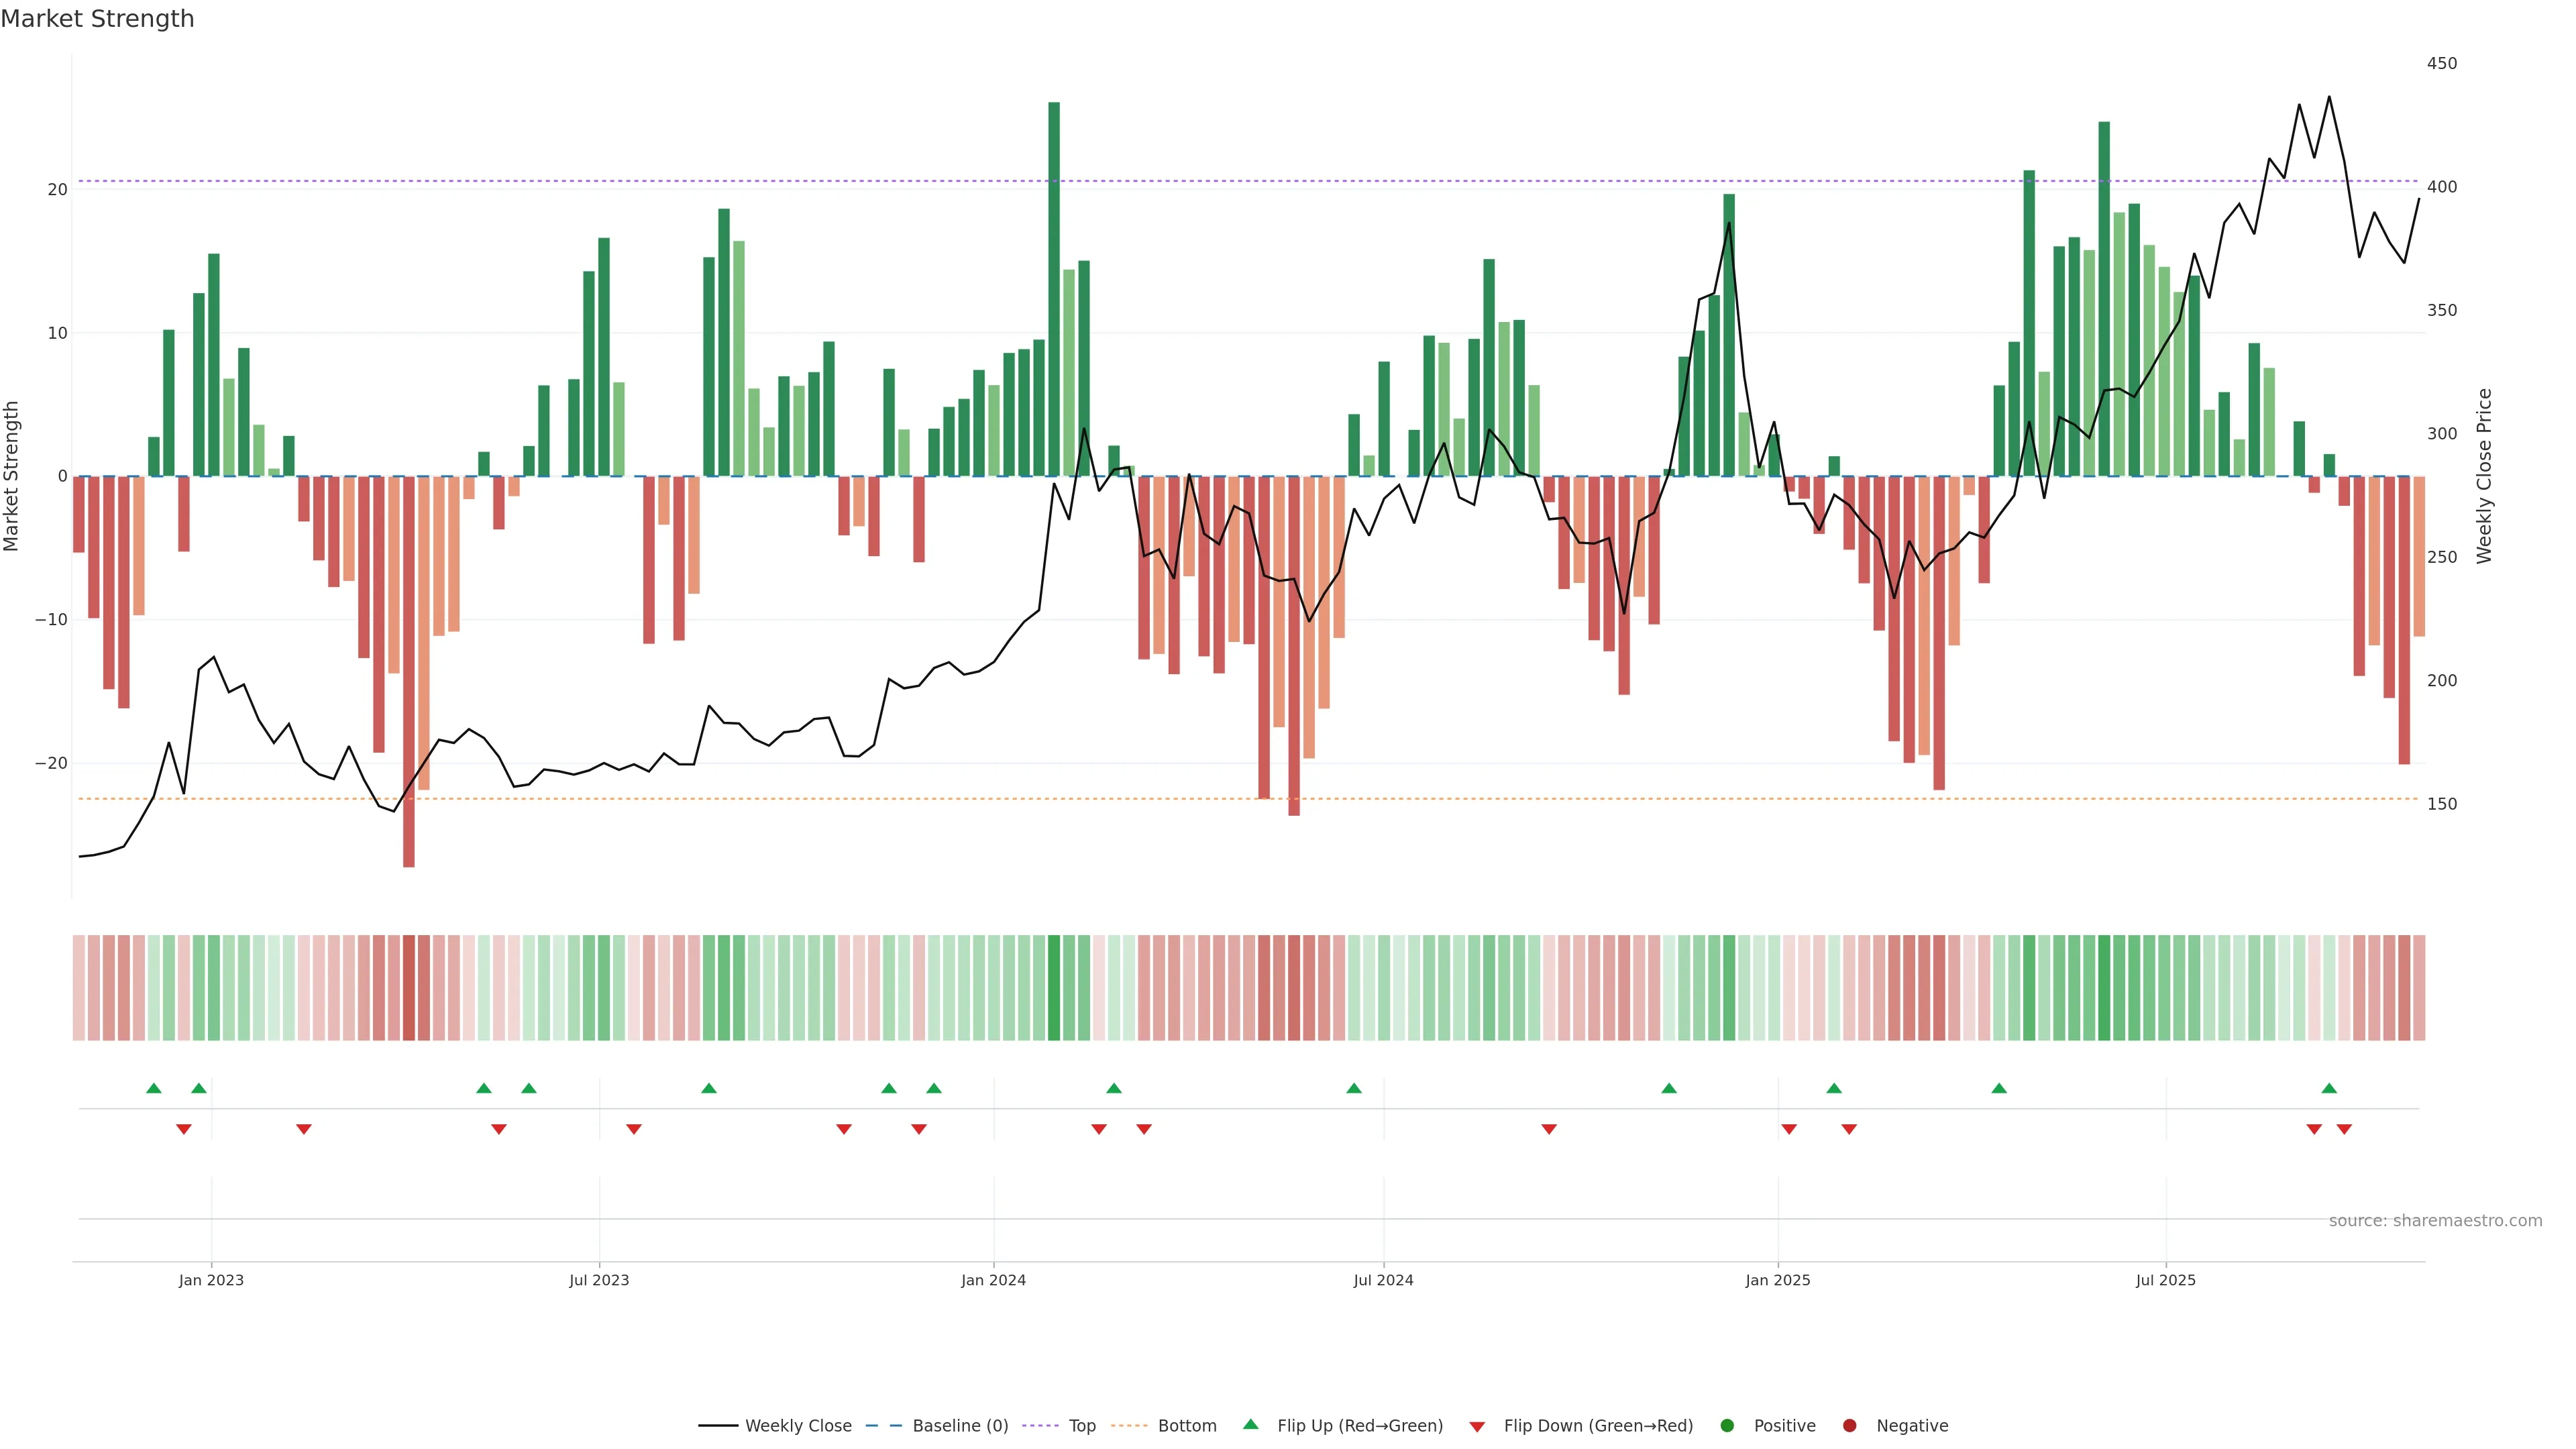Image resolution: width=2576 pixels, height=1449 pixels.
Task: Click the red Flip Down triangle in legend
Action: [x=1477, y=1427]
